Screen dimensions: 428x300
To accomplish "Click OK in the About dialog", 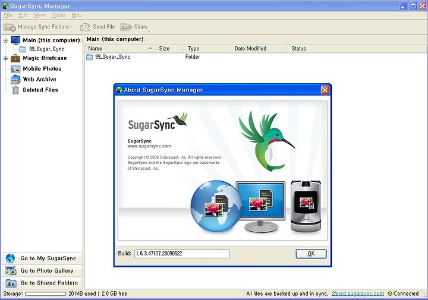I will coord(311,254).
